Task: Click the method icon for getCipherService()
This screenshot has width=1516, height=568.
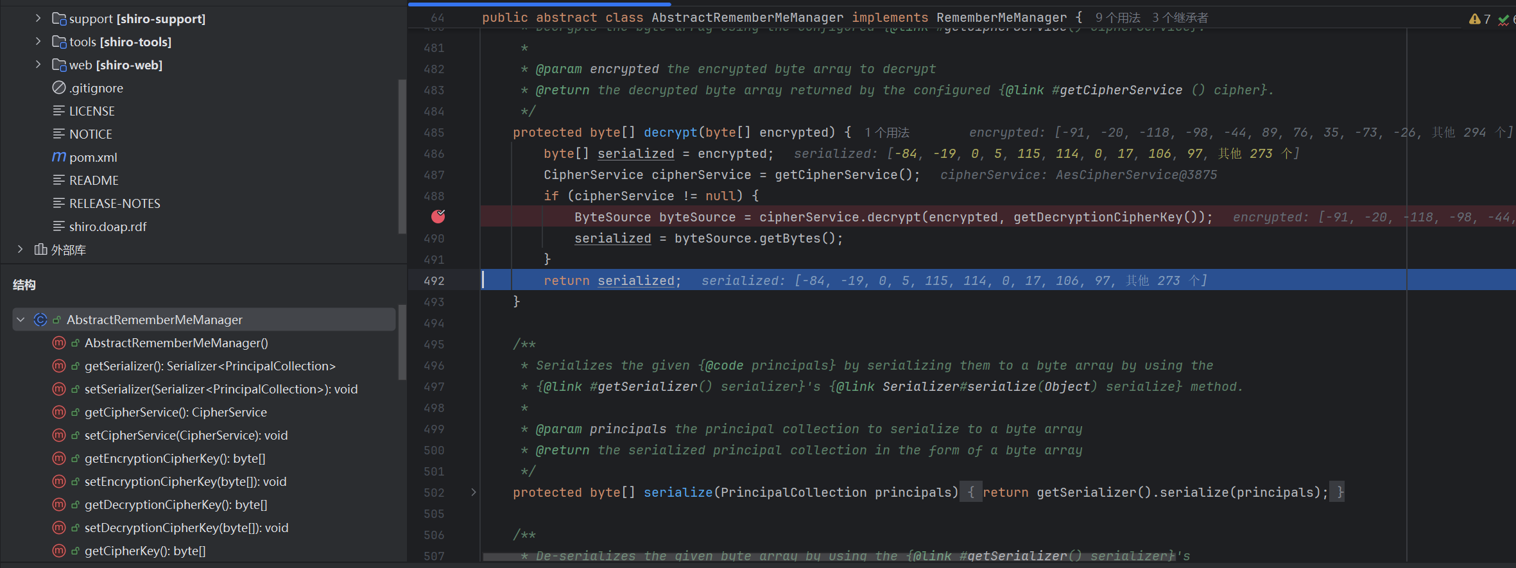Action: click(x=59, y=412)
